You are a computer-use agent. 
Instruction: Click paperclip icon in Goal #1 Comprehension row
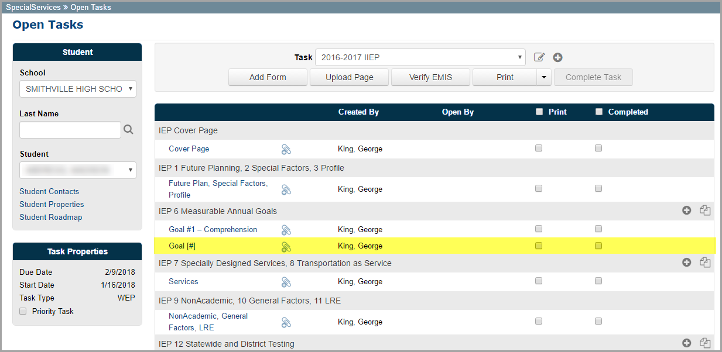click(x=286, y=230)
